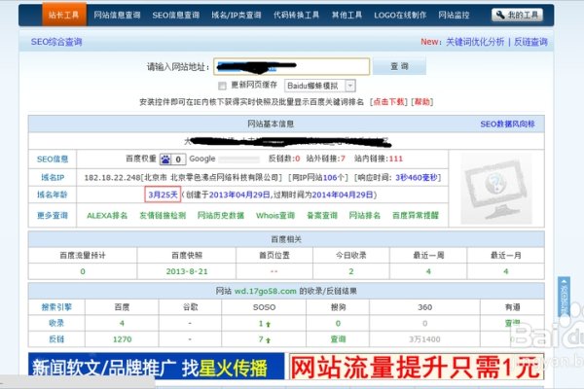This screenshot has width=584, height=389.
Task: Click the 帮助 link
Action: click(422, 101)
